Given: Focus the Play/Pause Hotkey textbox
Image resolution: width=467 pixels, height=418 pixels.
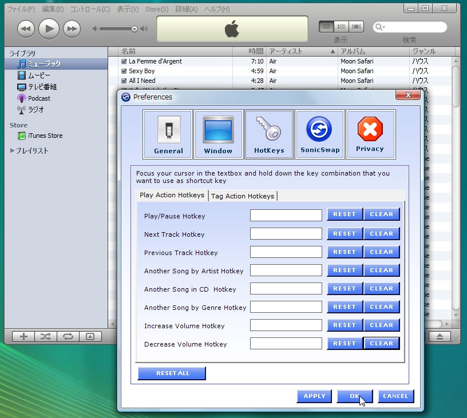Looking at the screenshot, I should pos(286,216).
